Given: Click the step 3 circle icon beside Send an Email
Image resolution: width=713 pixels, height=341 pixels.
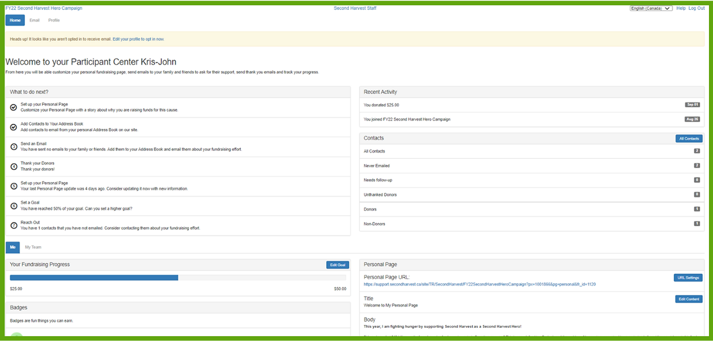Looking at the screenshot, I should click(13, 147).
